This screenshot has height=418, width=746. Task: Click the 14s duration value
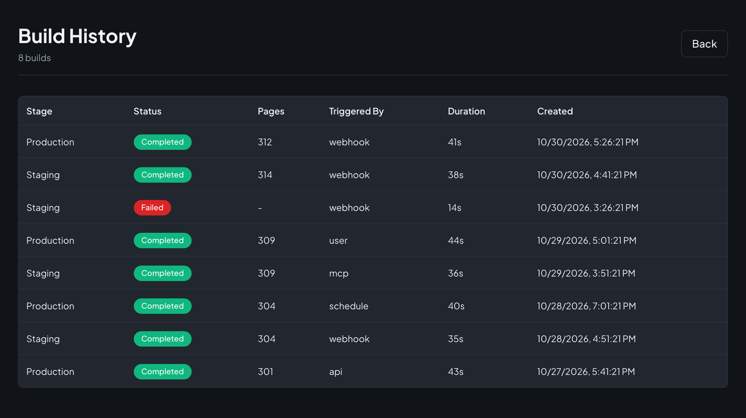[x=454, y=208]
